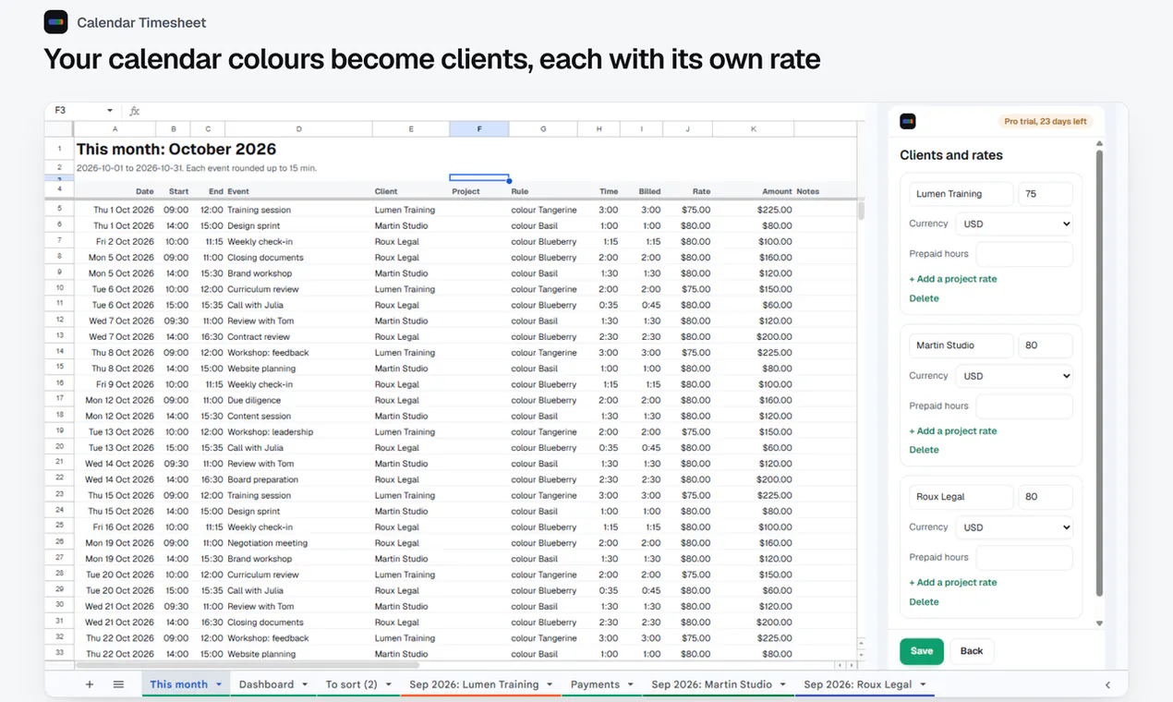The width and height of the screenshot is (1173, 702).
Task: Click the Calendar Timesheet icon in the sidebar header
Action: click(908, 121)
